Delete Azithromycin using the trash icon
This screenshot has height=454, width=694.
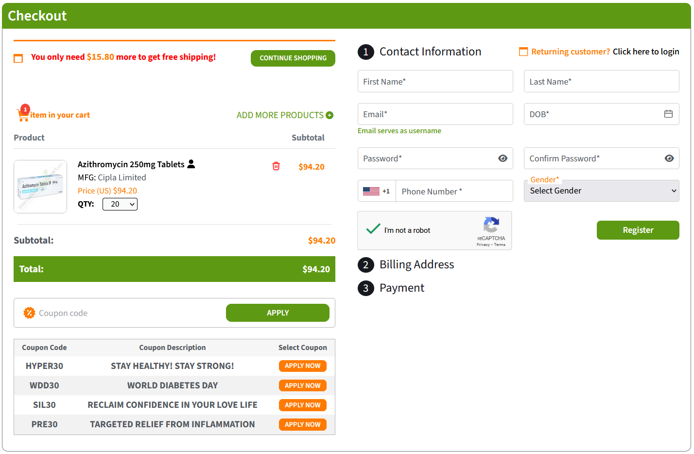click(x=276, y=166)
